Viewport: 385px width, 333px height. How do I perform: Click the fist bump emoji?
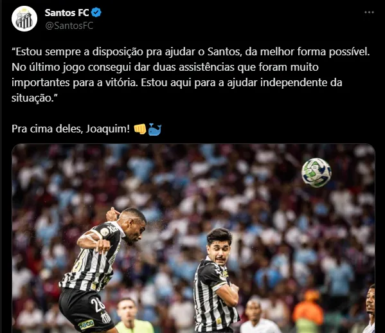[x=140, y=129]
